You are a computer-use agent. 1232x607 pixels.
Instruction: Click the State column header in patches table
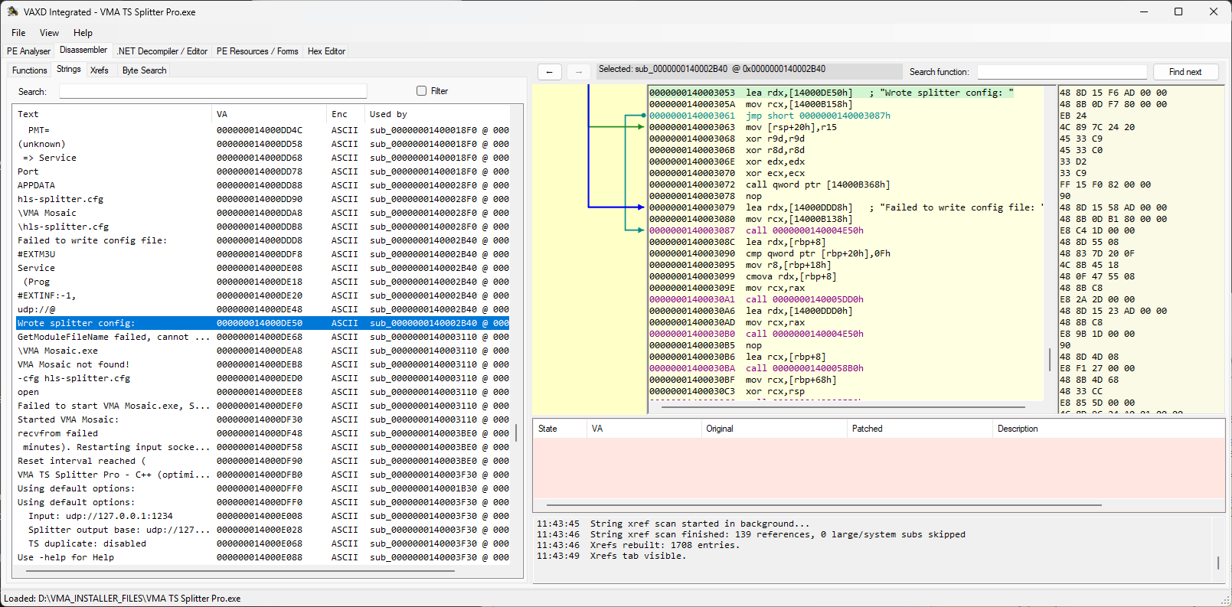[560, 429]
